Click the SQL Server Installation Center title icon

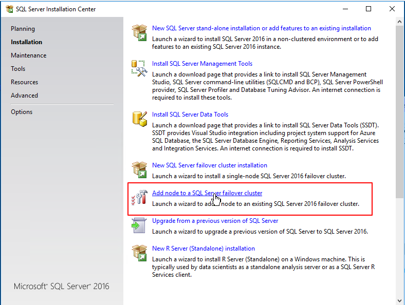10,9
